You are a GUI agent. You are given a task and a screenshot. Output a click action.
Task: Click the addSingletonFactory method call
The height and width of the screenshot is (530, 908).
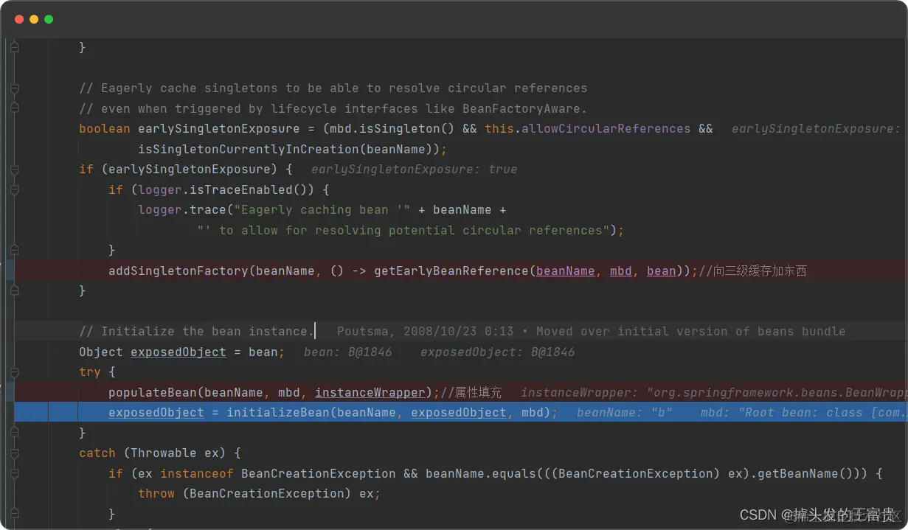[178, 271]
